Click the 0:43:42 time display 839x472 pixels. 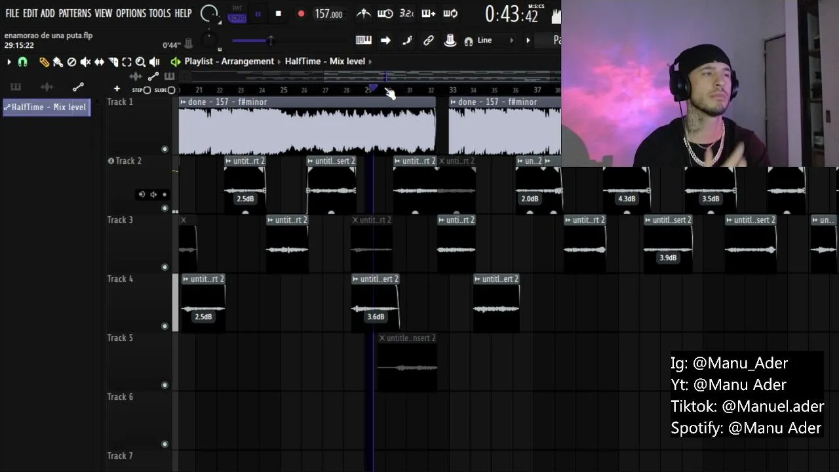point(511,14)
